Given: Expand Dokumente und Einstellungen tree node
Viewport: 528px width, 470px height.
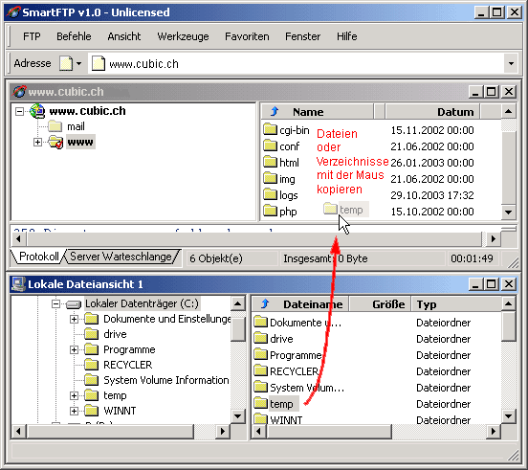Looking at the screenshot, I should [x=74, y=319].
